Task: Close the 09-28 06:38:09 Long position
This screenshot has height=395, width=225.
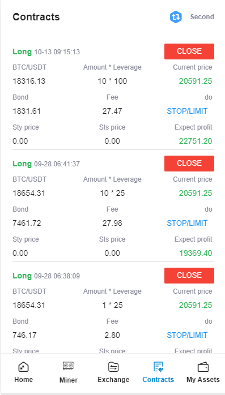Action: (x=189, y=276)
